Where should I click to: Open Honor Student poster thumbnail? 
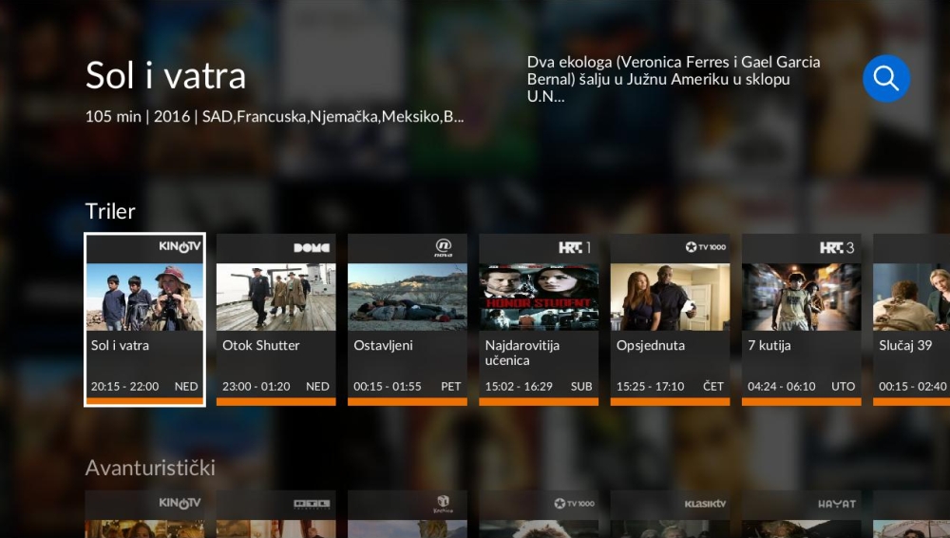tap(539, 297)
